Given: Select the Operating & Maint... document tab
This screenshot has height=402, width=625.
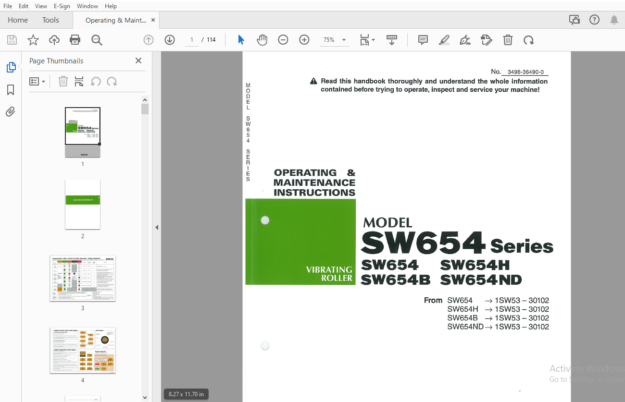Looking at the screenshot, I should 115,20.
